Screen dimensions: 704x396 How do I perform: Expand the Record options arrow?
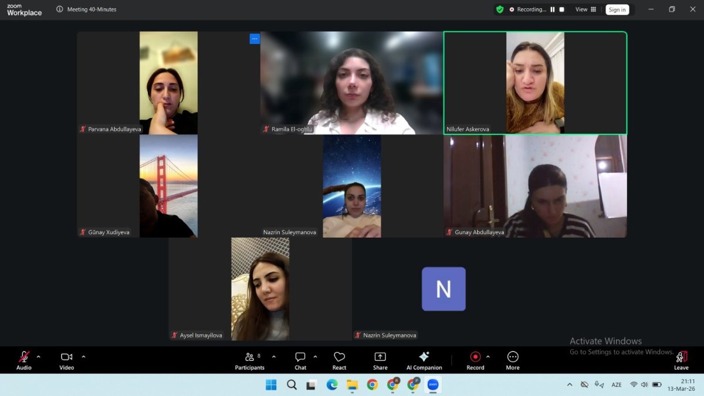coord(488,356)
